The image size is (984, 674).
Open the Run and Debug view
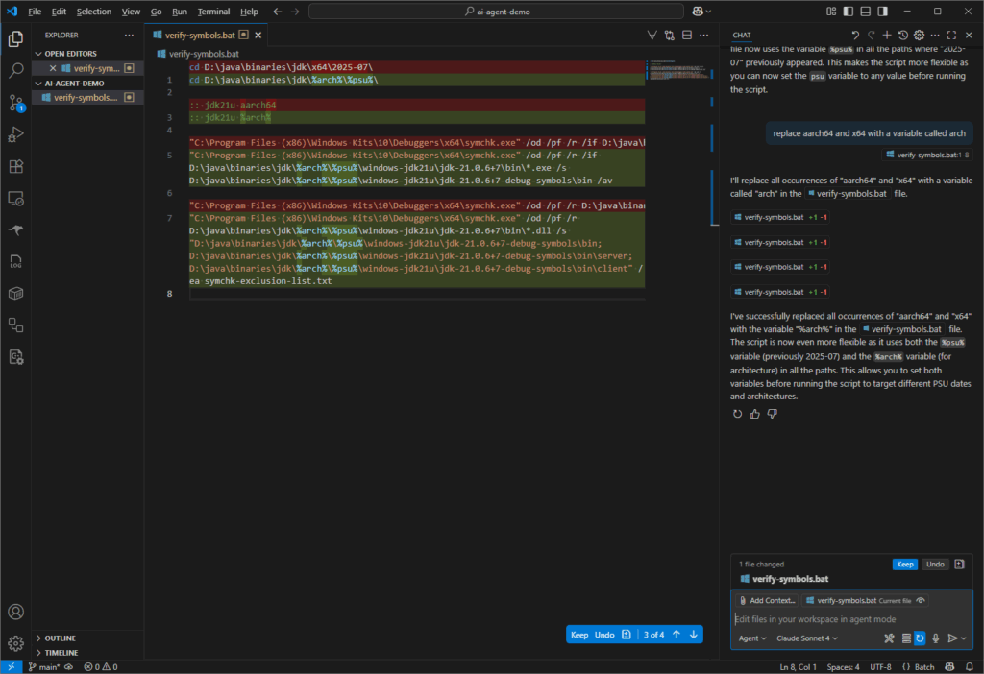(15, 133)
